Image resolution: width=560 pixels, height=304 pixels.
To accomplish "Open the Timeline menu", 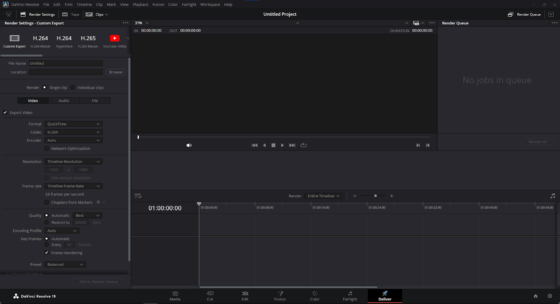I will (84, 5).
